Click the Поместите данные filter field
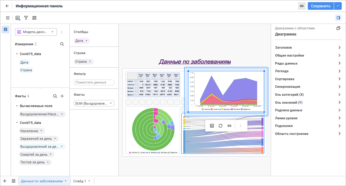 click(94, 82)
